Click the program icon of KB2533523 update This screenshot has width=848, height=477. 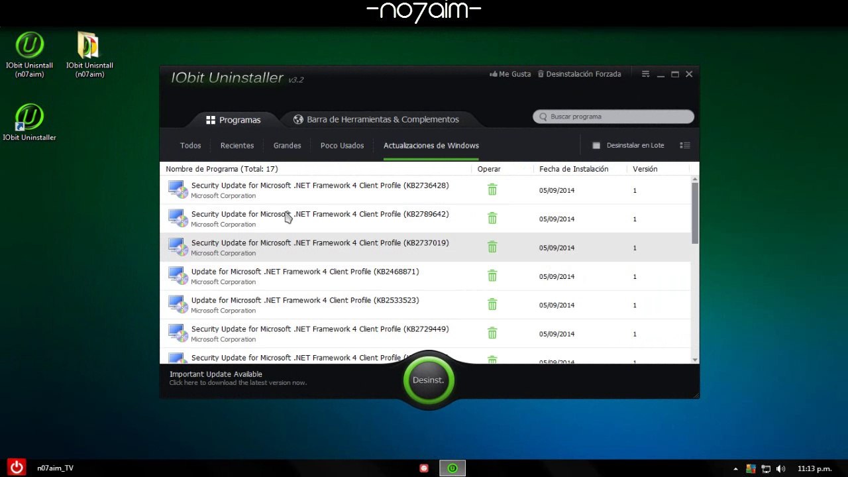[178, 304]
